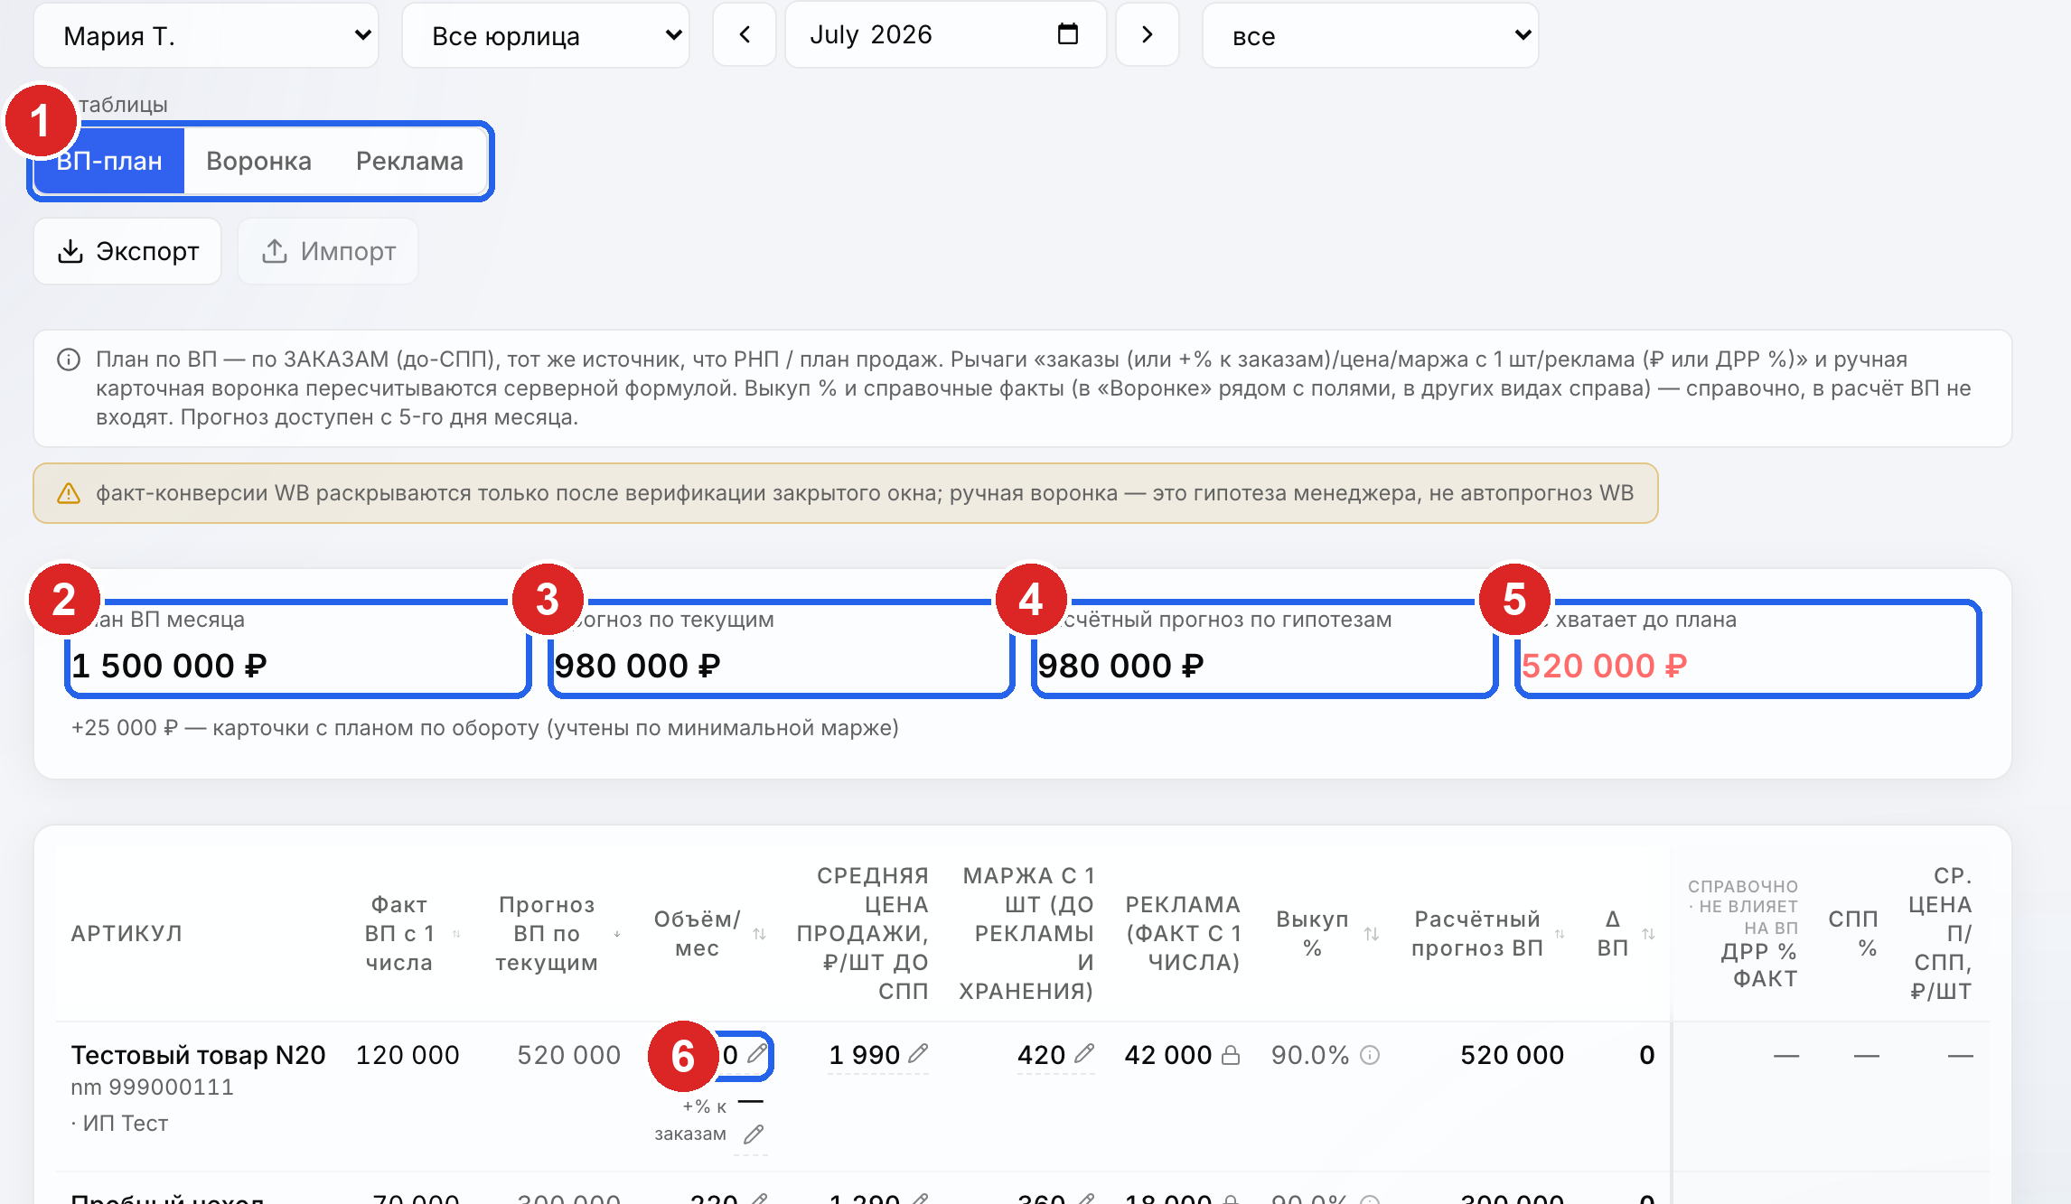The image size is (2071, 1204).
Task: Click the СР. ЦЕНА П/СПП header
Action: (x=1940, y=934)
